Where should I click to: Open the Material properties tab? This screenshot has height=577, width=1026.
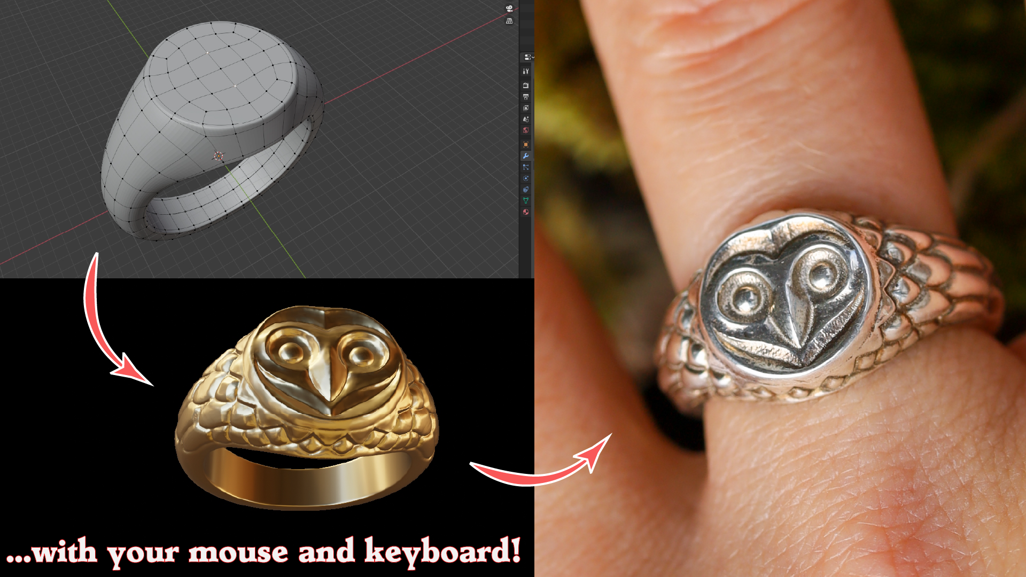pos(526,212)
